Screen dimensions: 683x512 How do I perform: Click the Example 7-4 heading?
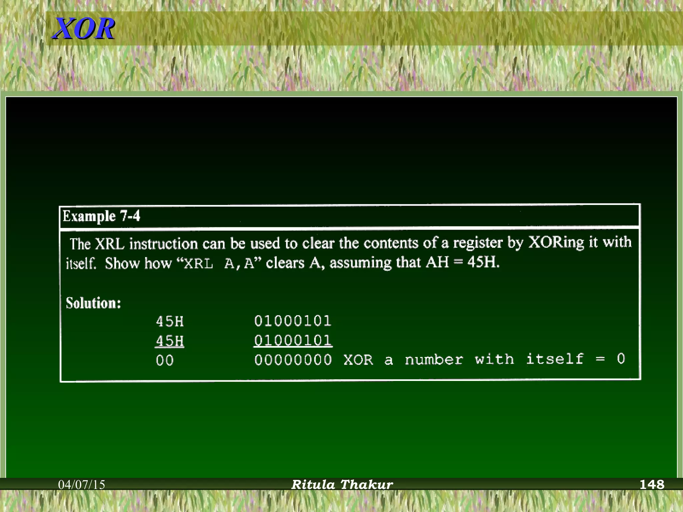[101, 216]
